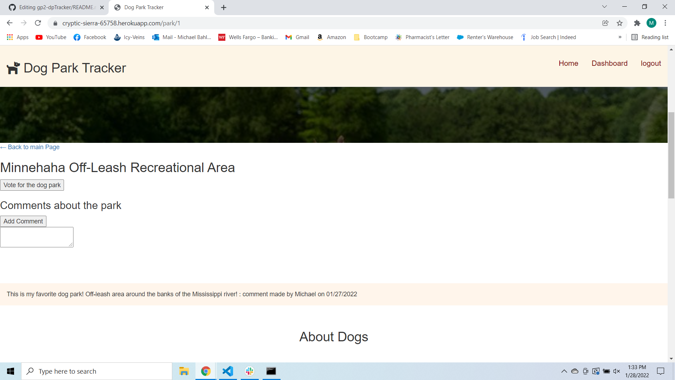Screen dimensions: 675x380
Task: Open Slack from the taskbar
Action: click(250, 371)
